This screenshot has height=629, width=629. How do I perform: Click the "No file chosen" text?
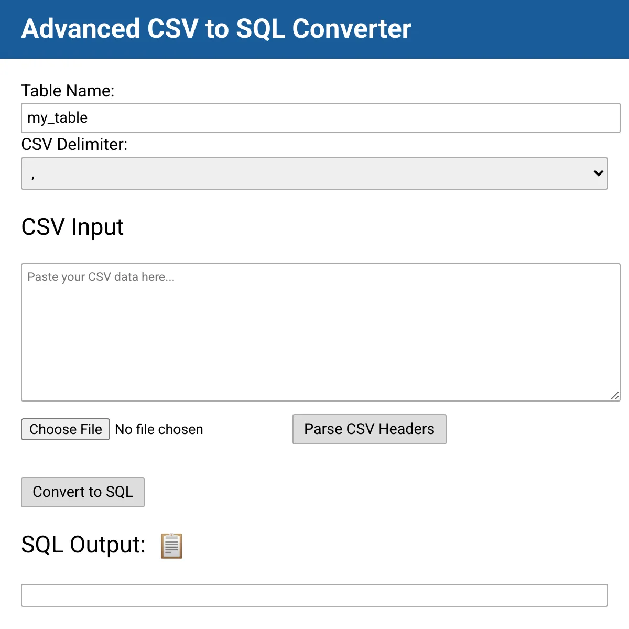point(159,430)
